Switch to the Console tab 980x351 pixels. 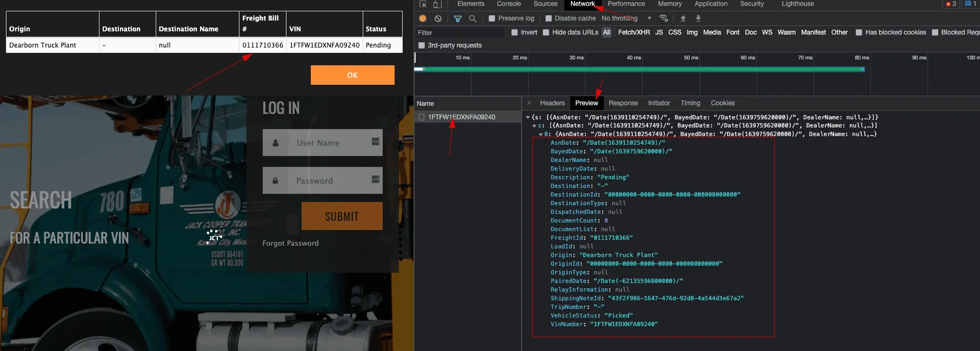coord(509,4)
